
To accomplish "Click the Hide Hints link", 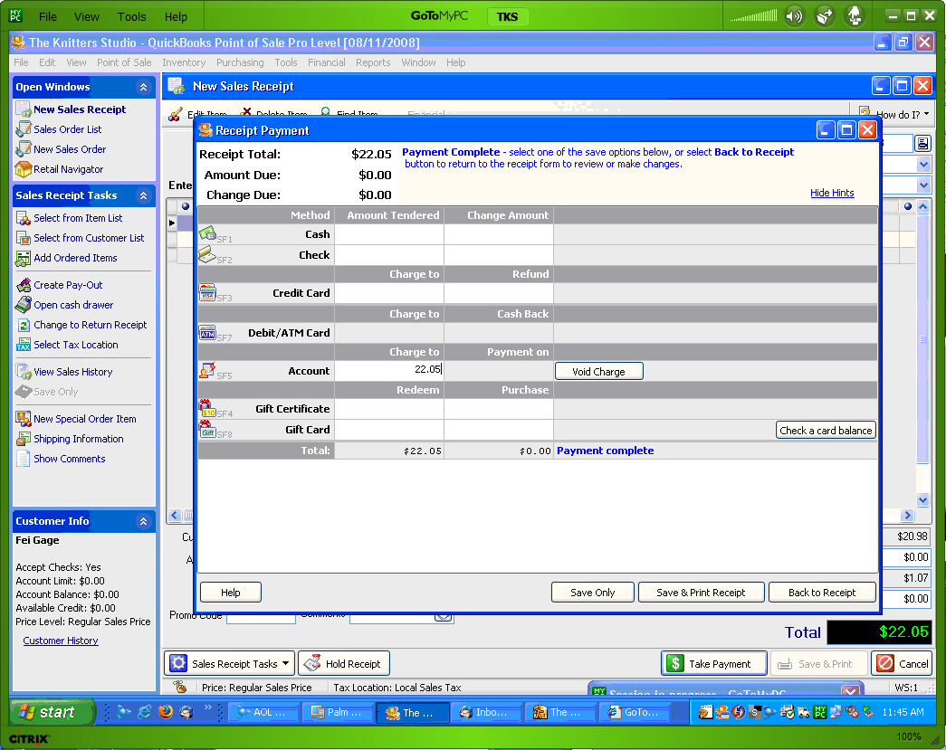I will [x=832, y=193].
